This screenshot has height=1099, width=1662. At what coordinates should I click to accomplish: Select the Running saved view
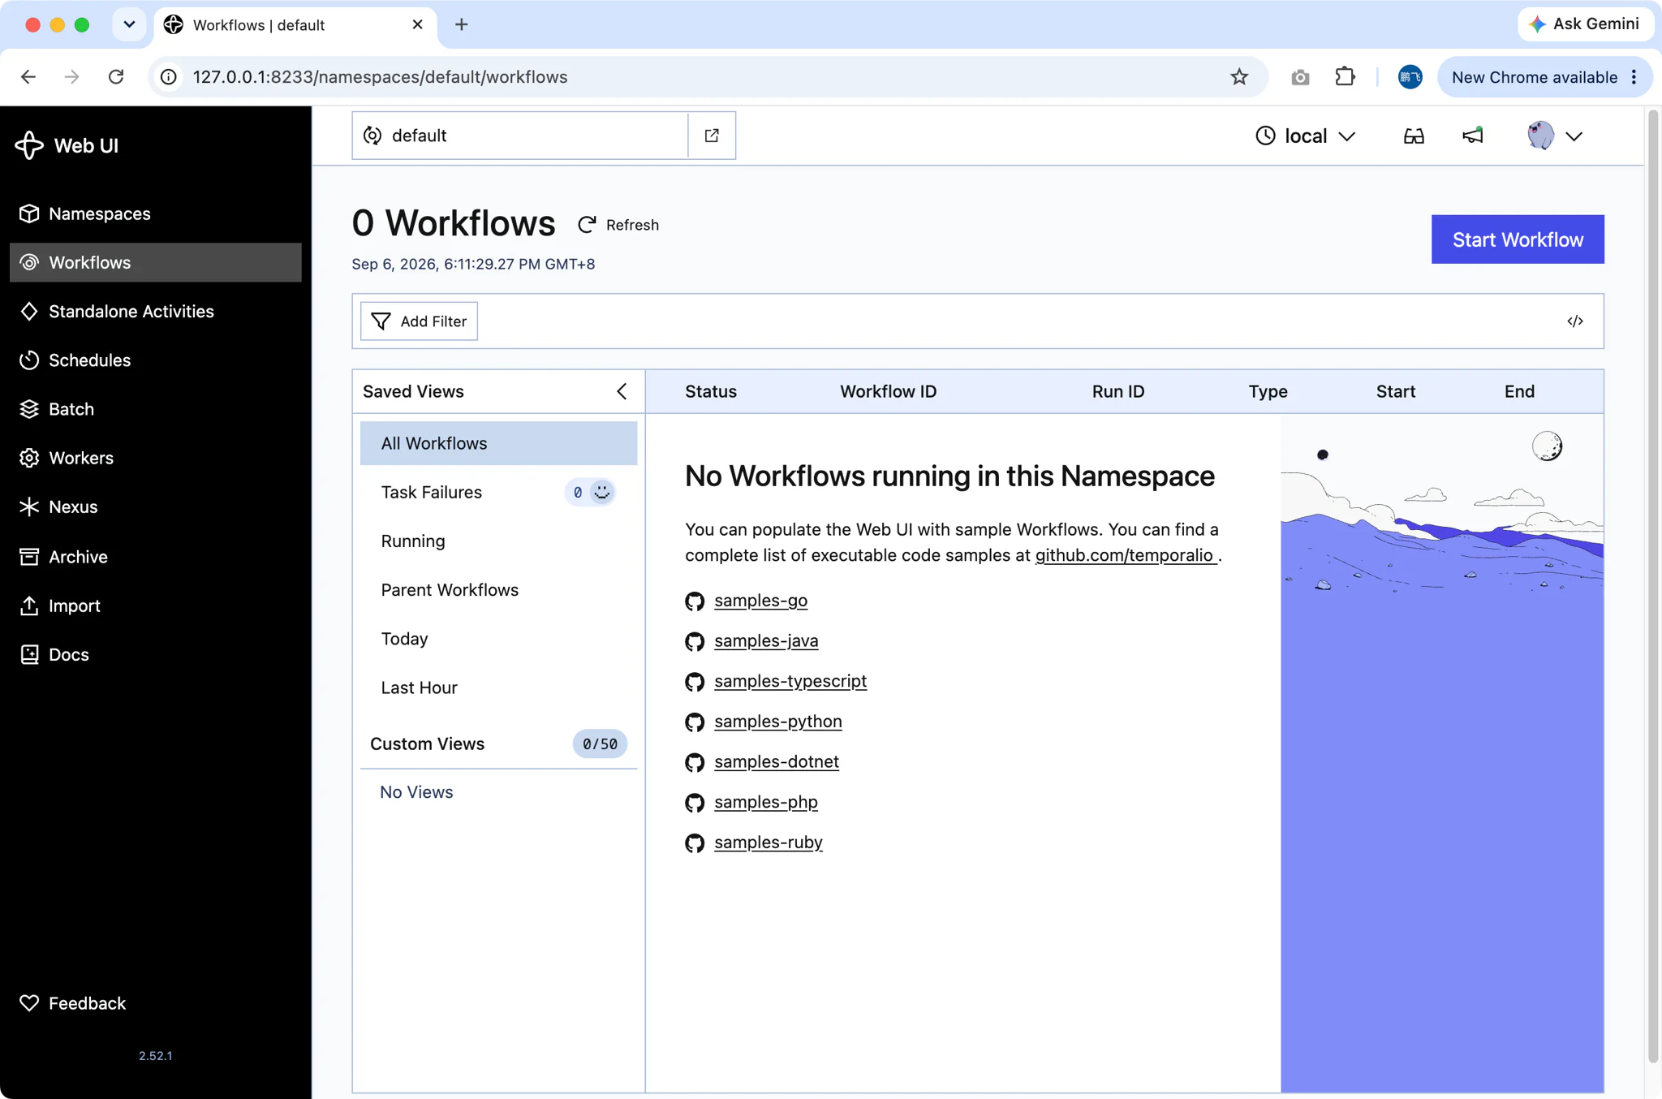click(498, 541)
